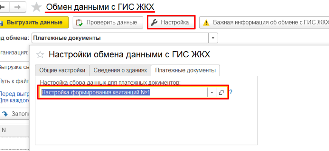
Task: Switch to Общие настройки tab
Action: click(x=62, y=70)
